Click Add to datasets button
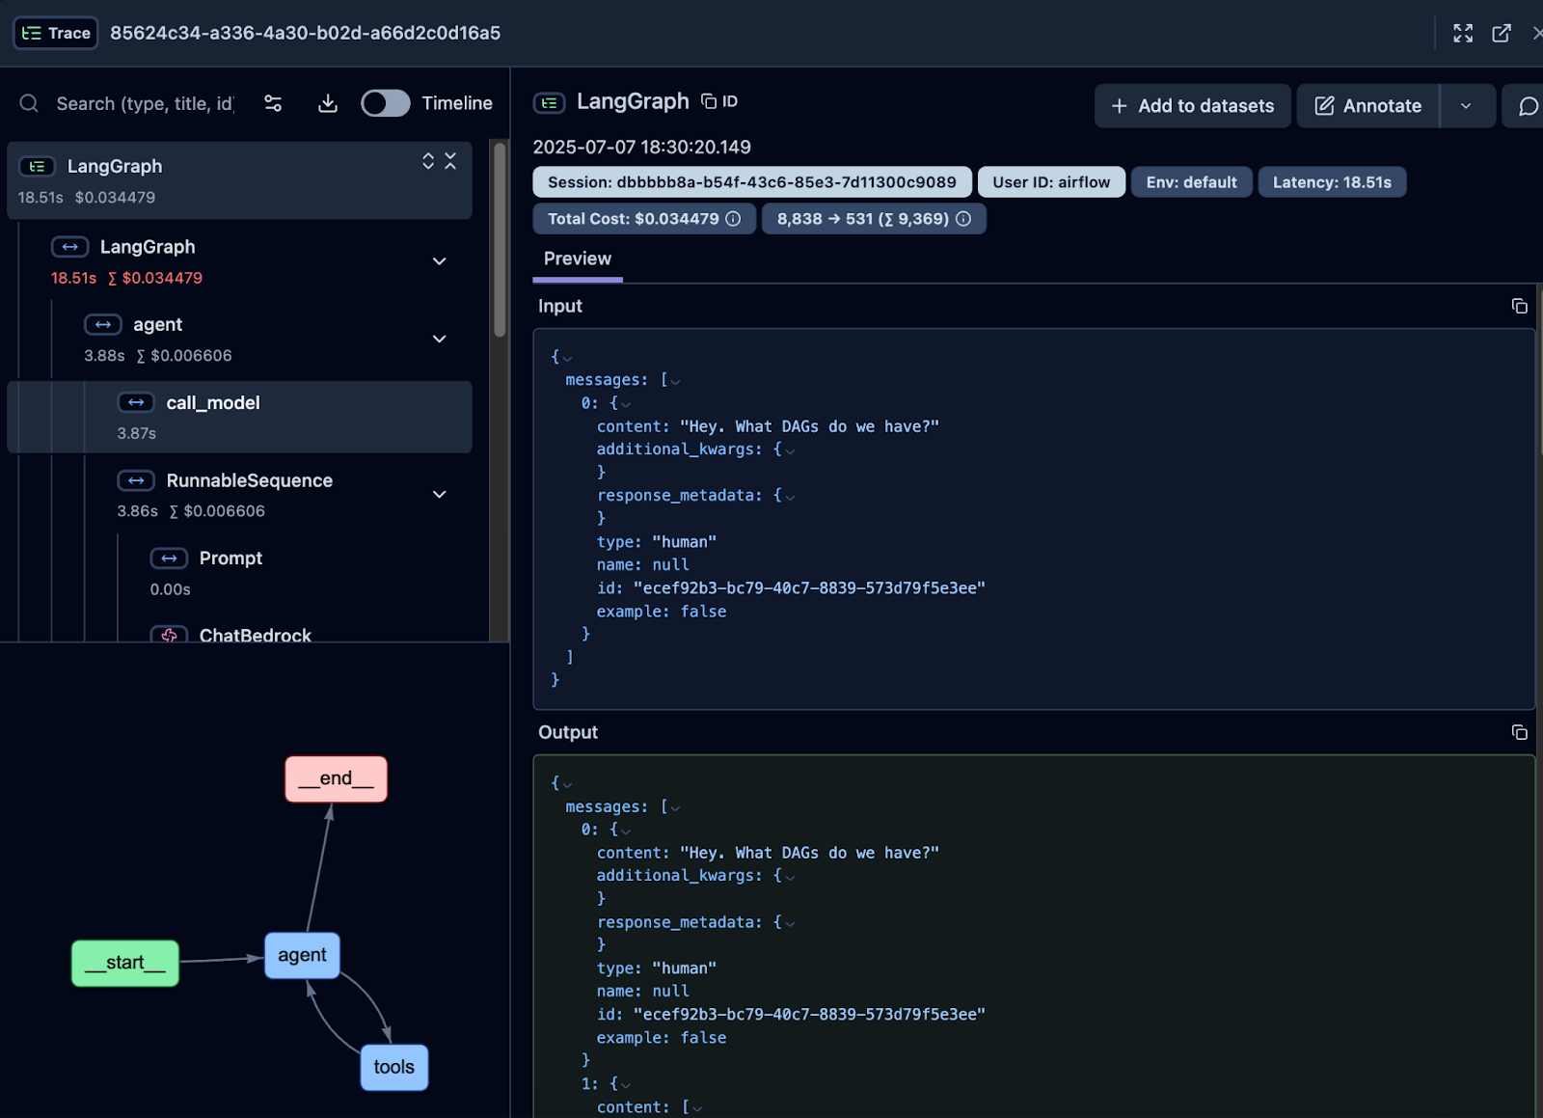The image size is (1543, 1118). click(x=1192, y=106)
